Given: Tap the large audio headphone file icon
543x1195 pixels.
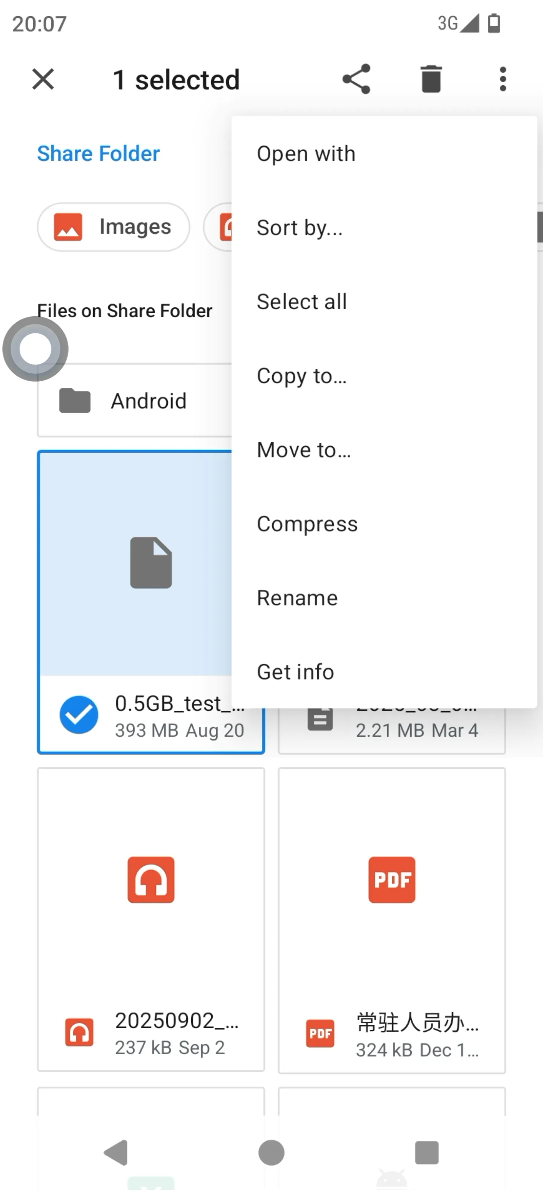Looking at the screenshot, I should tap(151, 880).
